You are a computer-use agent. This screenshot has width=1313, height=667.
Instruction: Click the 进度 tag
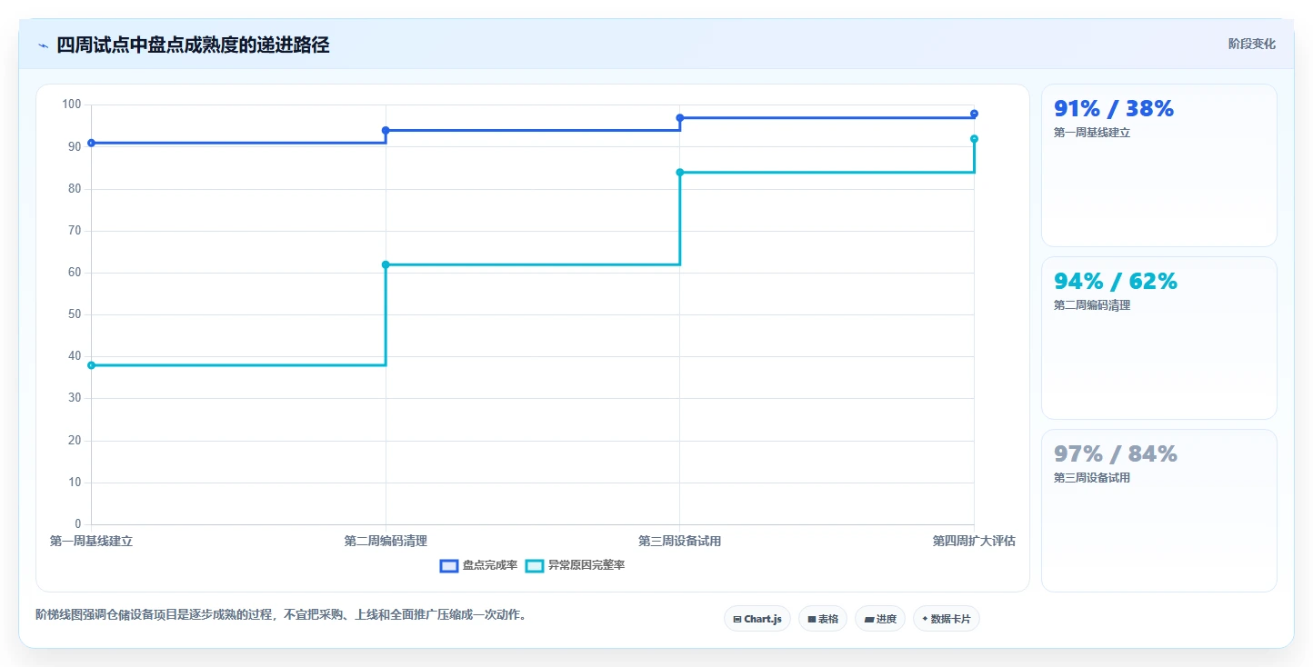point(880,619)
